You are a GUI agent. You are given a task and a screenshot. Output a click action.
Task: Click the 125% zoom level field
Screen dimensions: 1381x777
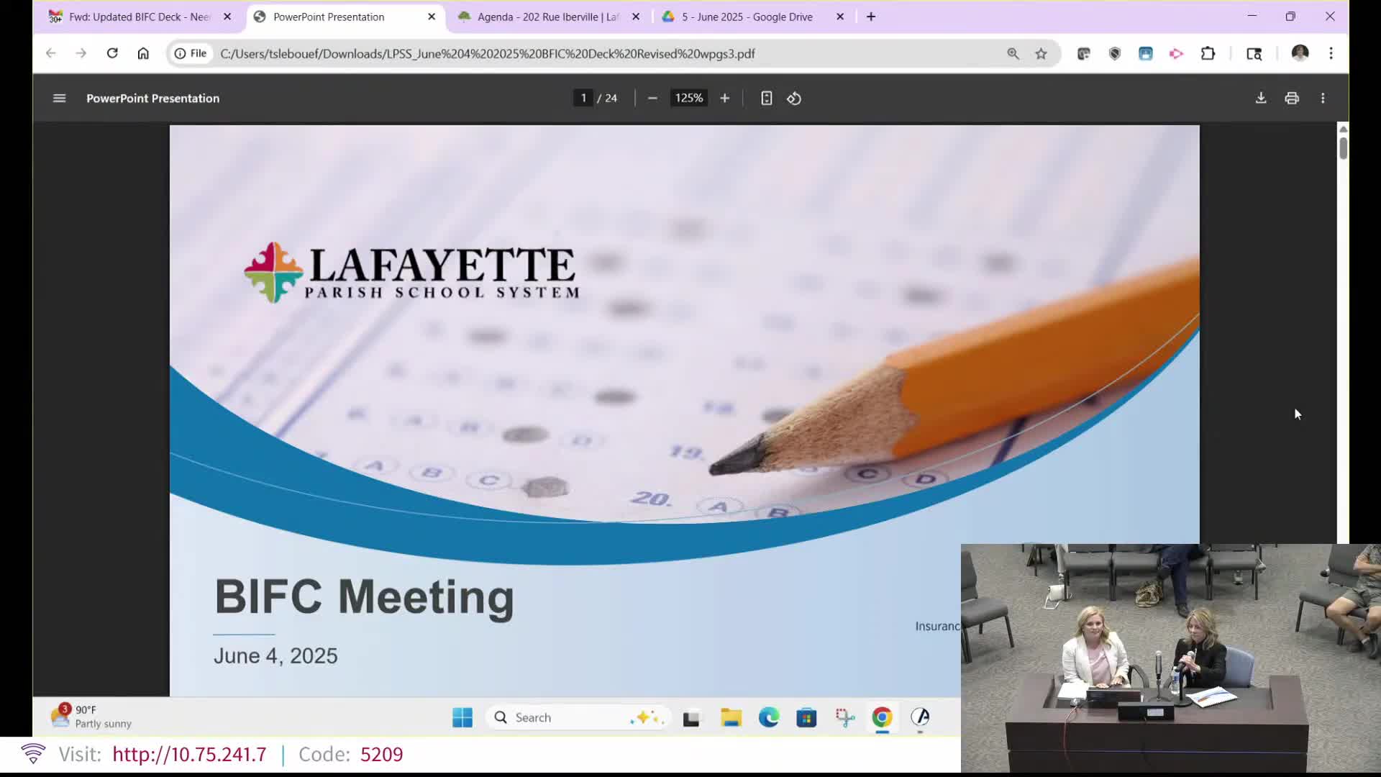click(688, 99)
